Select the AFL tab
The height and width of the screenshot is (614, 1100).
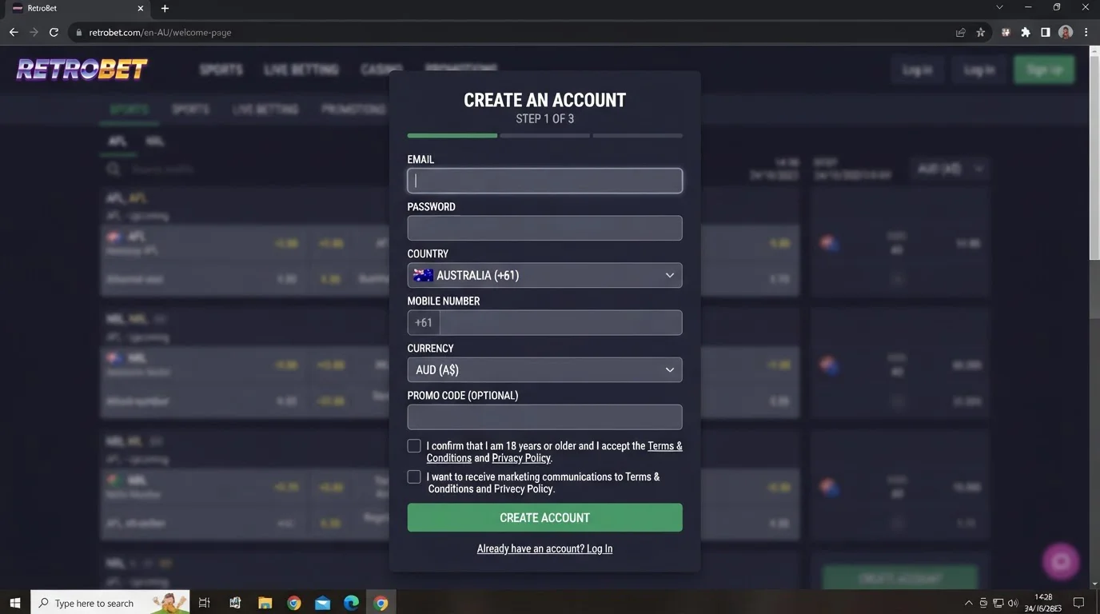118,142
